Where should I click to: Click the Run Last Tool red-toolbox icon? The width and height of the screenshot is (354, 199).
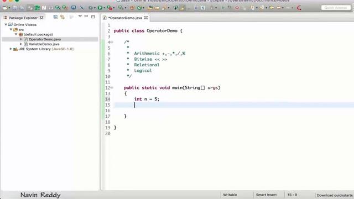click(x=110, y=8)
